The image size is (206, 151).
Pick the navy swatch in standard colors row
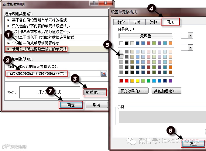click(x=165, y=81)
